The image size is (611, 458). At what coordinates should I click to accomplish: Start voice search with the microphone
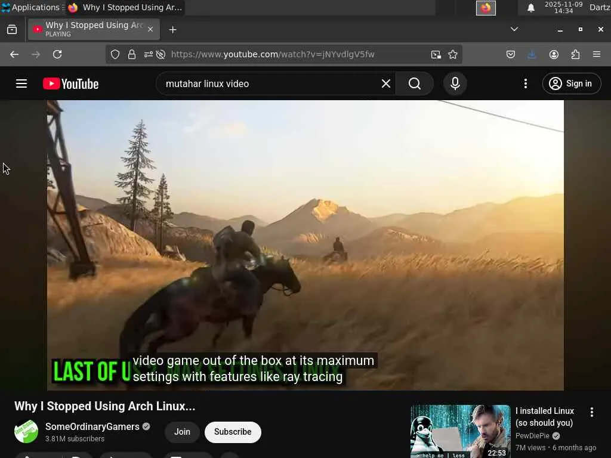[455, 83]
